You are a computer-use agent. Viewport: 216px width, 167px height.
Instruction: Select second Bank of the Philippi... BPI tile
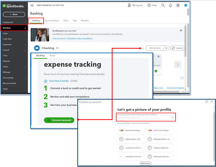pos(160,130)
